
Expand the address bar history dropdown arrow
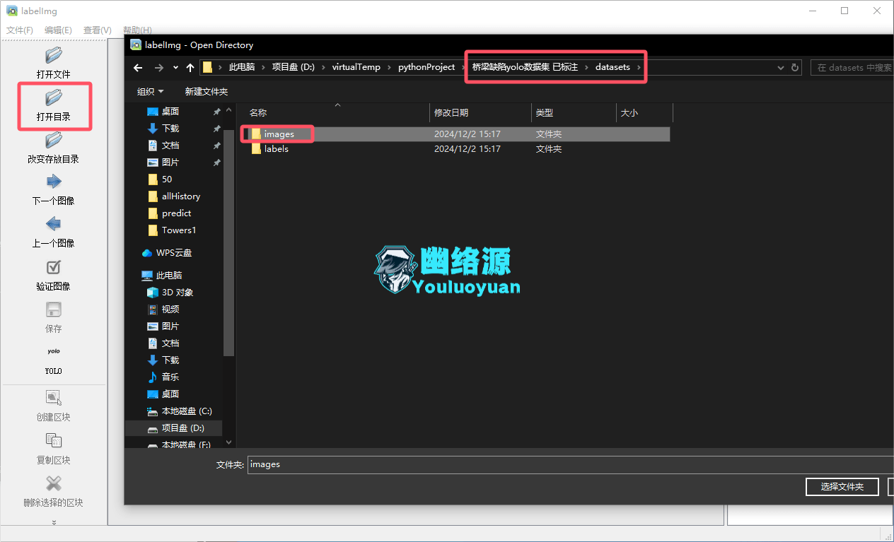click(780, 66)
